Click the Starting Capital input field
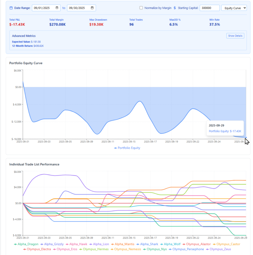Image resolution: width=253 pixels, height=255 pixels. click(x=209, y=8)
